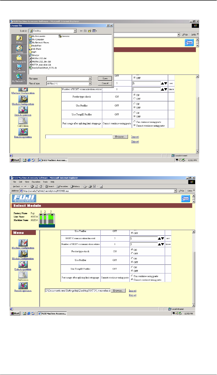Expand the Address bar dropdown arrow, Select Module window
This screenshot has height=375, width=217.
click(x=175, y=191)
